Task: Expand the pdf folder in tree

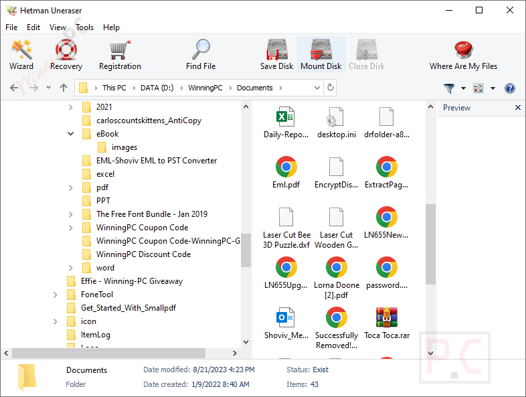Action: tap(70, 187)
